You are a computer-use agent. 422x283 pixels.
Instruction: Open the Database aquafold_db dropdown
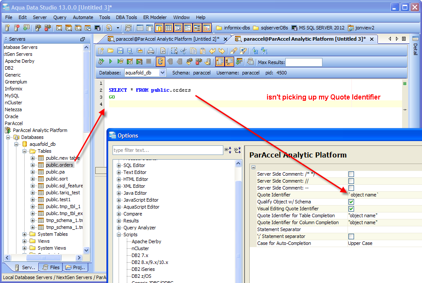(x=162, y=73)
